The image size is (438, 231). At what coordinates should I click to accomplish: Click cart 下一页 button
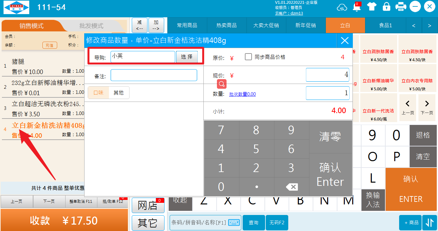(x=49, y=202)
